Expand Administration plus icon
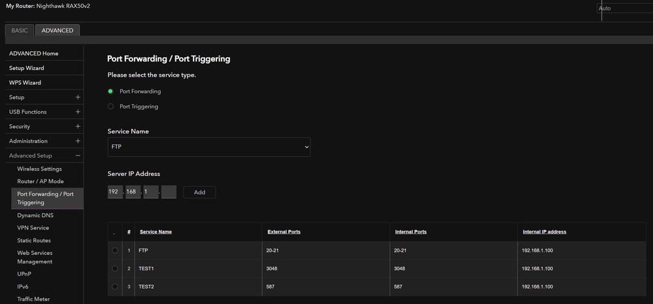The width and height of the screenshot is (653, 304). (x=78, y=141)
